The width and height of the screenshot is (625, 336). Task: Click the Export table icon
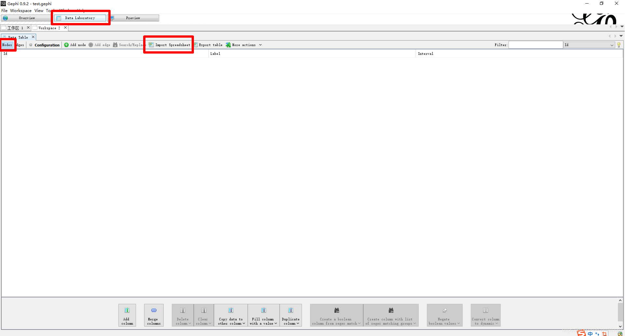pos(196,45)
